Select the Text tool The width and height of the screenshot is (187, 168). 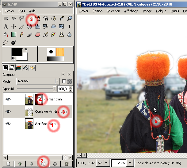(x=70, y=26)
